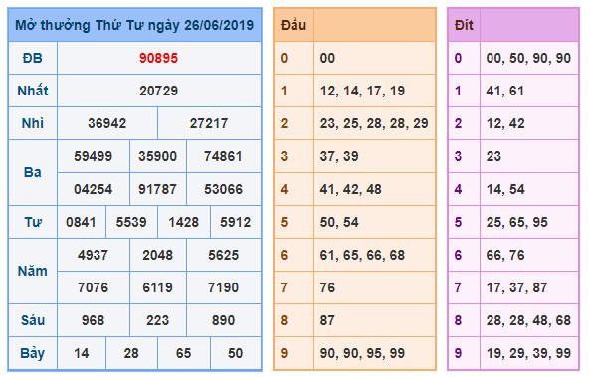590x377 pixels.
Task: Click fifth prize number 5625
Action: (x=223, y=255)
